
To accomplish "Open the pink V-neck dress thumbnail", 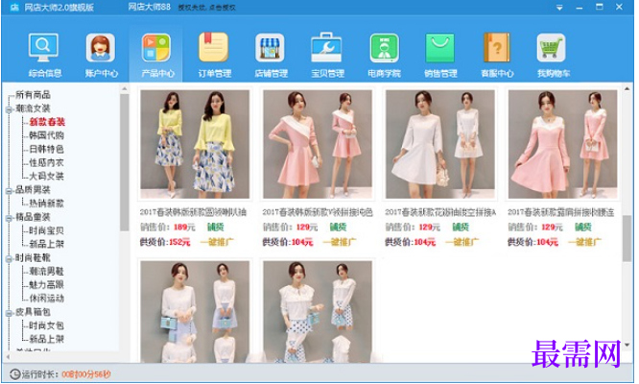I will (x=318, y=144).
